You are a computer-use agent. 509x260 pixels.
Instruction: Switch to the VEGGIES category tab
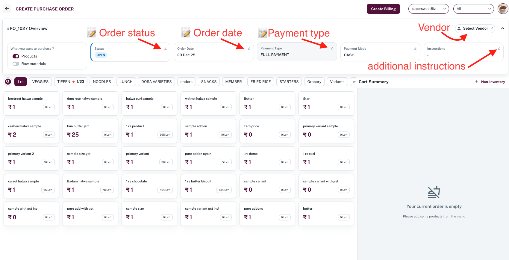[40, 82]
